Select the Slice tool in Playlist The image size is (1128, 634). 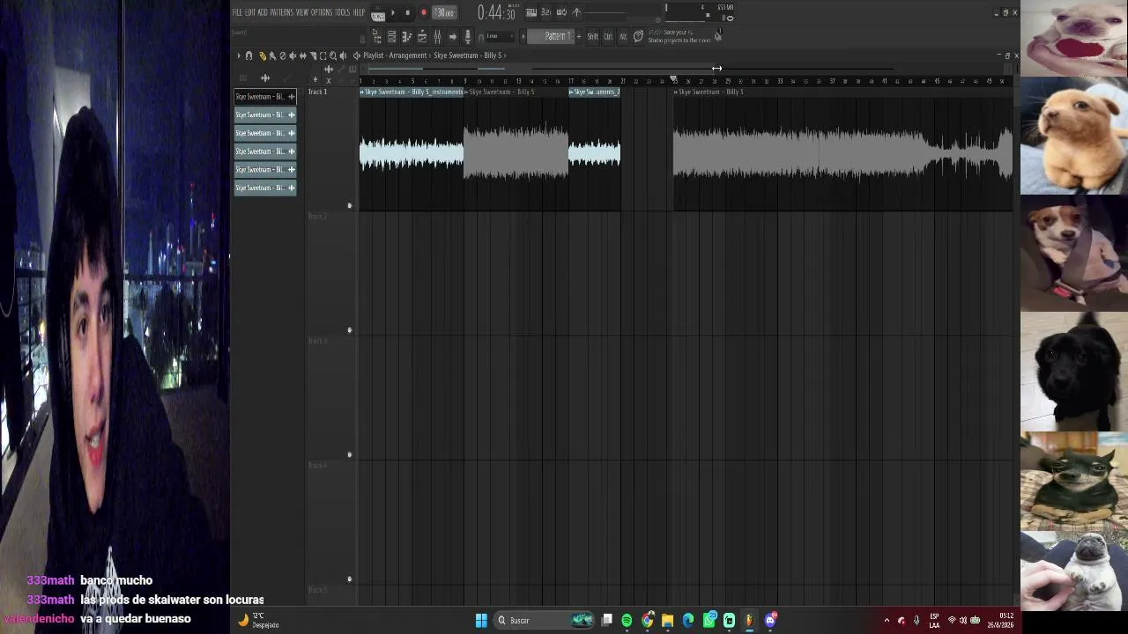pos(313,55)
